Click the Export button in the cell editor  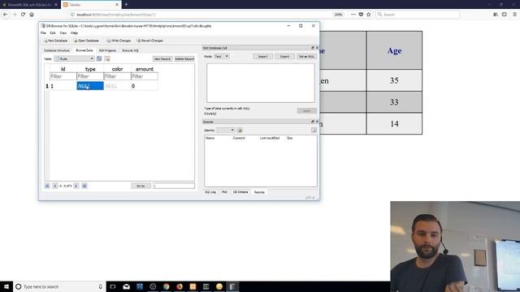click(284, 56)
